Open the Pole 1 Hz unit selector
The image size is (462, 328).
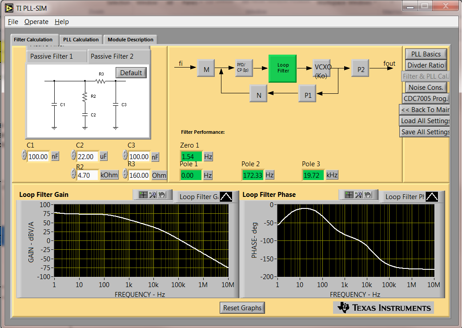coord(208,175)
